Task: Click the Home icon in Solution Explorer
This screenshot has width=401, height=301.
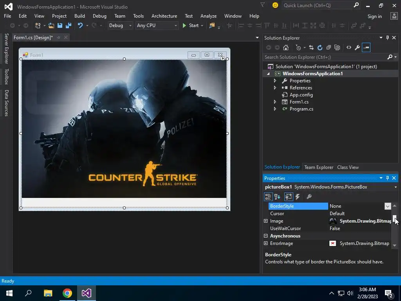Action: point(285,47)
